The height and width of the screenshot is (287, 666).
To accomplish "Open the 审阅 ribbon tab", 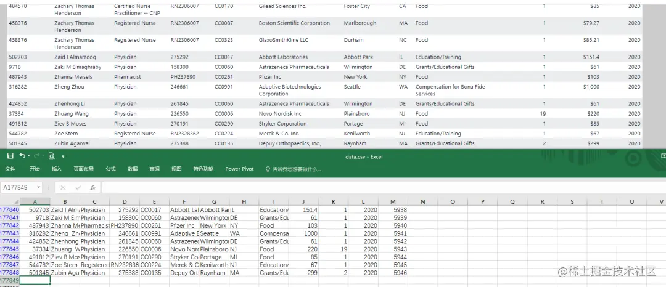I will point(154,169).
